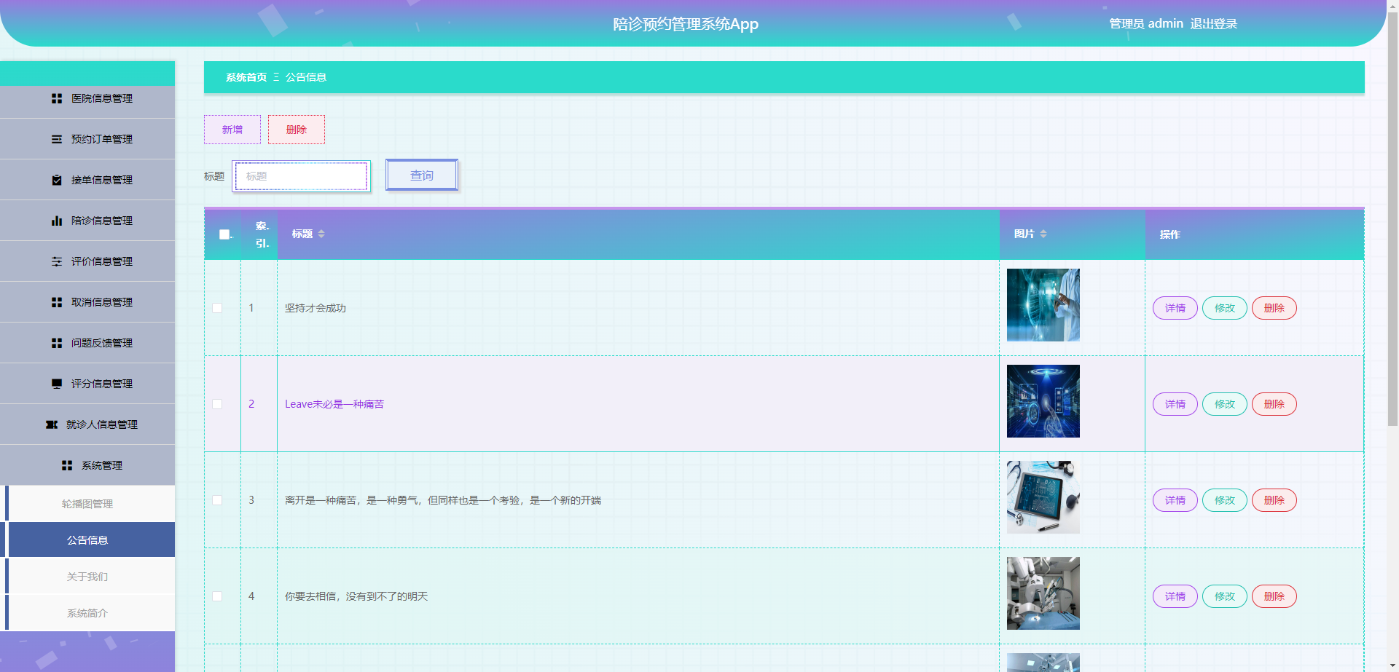Viewport: 1399px width, 672px height.
Task: Click the list icon beside 预约订单管理
Action: (57, 139)
